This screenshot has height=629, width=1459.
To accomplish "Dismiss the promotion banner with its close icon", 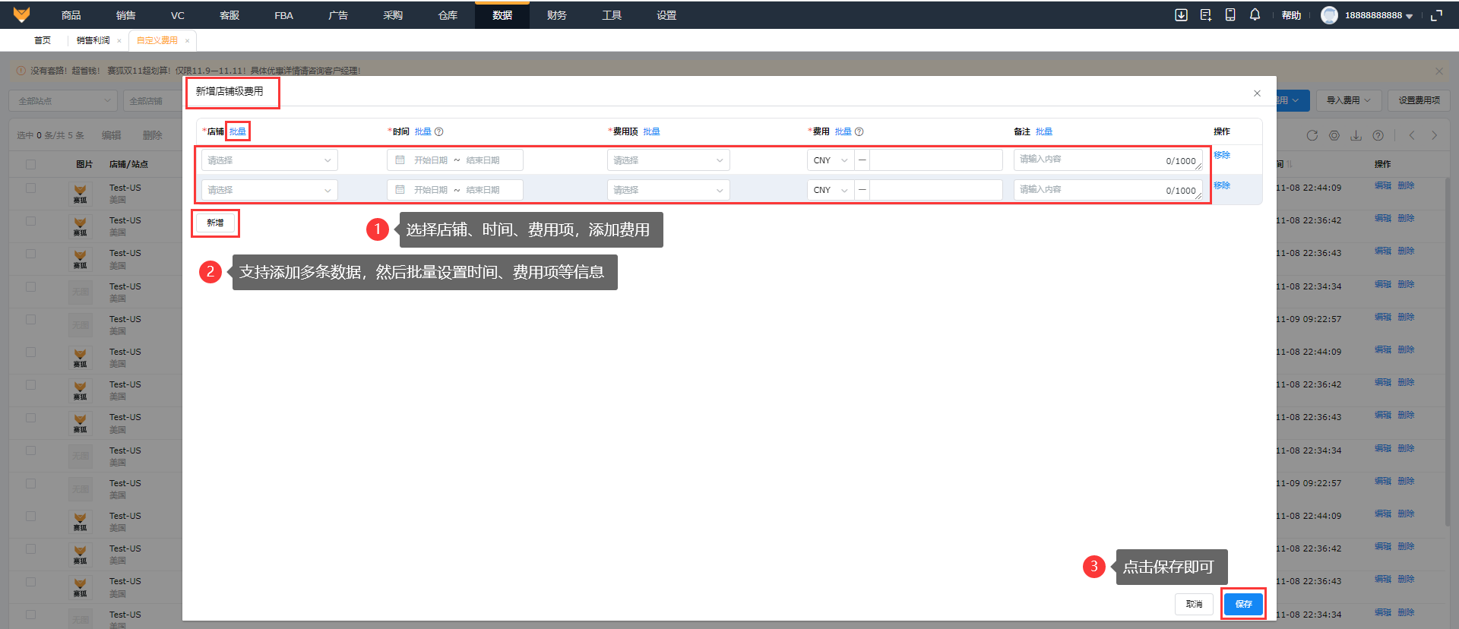I will [1438, 71].
